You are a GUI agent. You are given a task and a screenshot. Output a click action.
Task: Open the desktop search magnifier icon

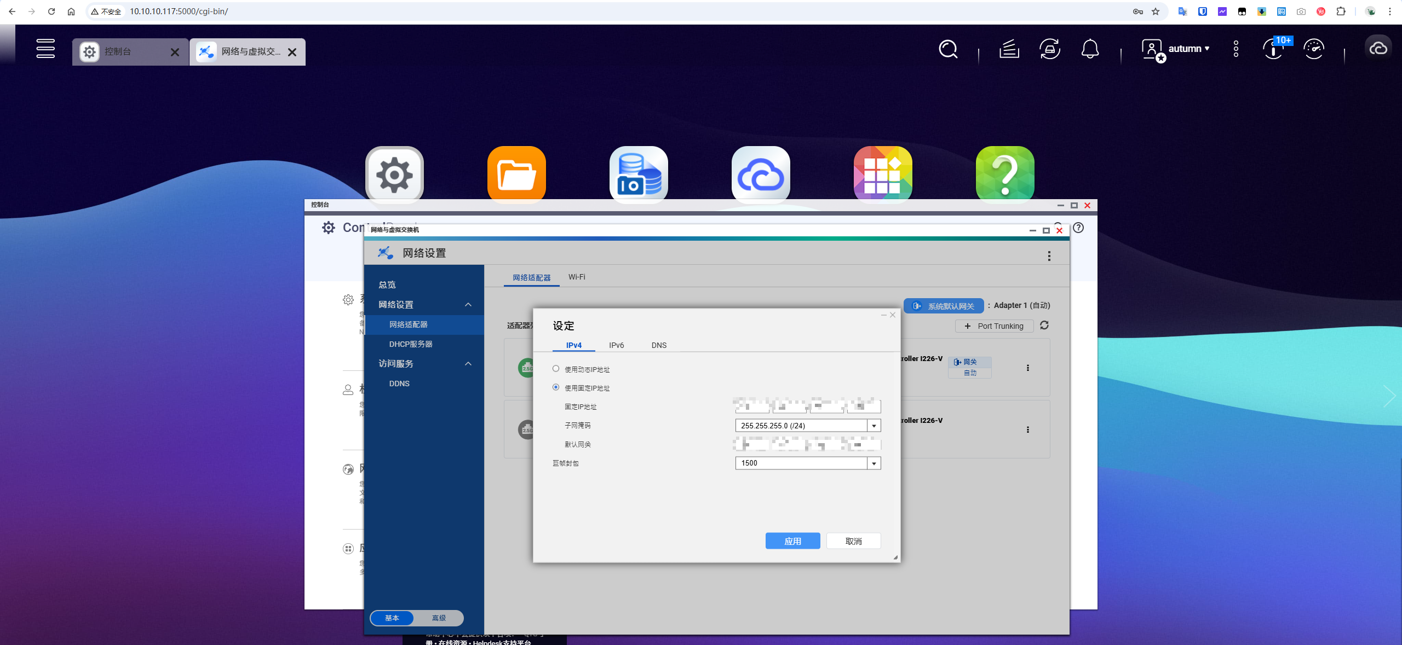[948, 49]
